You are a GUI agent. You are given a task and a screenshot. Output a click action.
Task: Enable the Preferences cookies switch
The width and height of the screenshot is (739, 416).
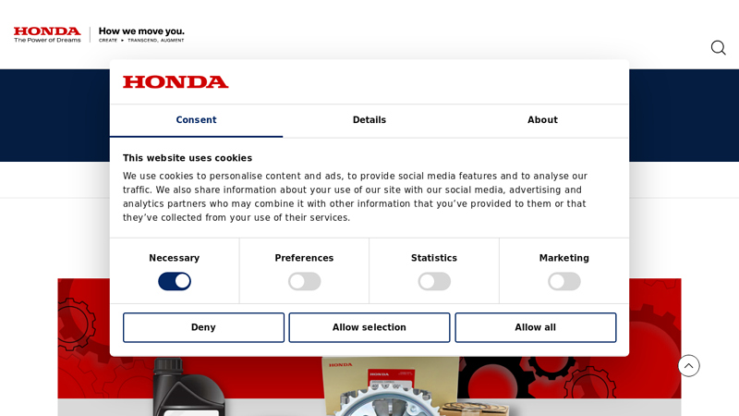304,281
